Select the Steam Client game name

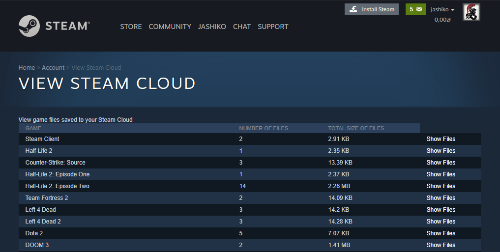point(42,139)
